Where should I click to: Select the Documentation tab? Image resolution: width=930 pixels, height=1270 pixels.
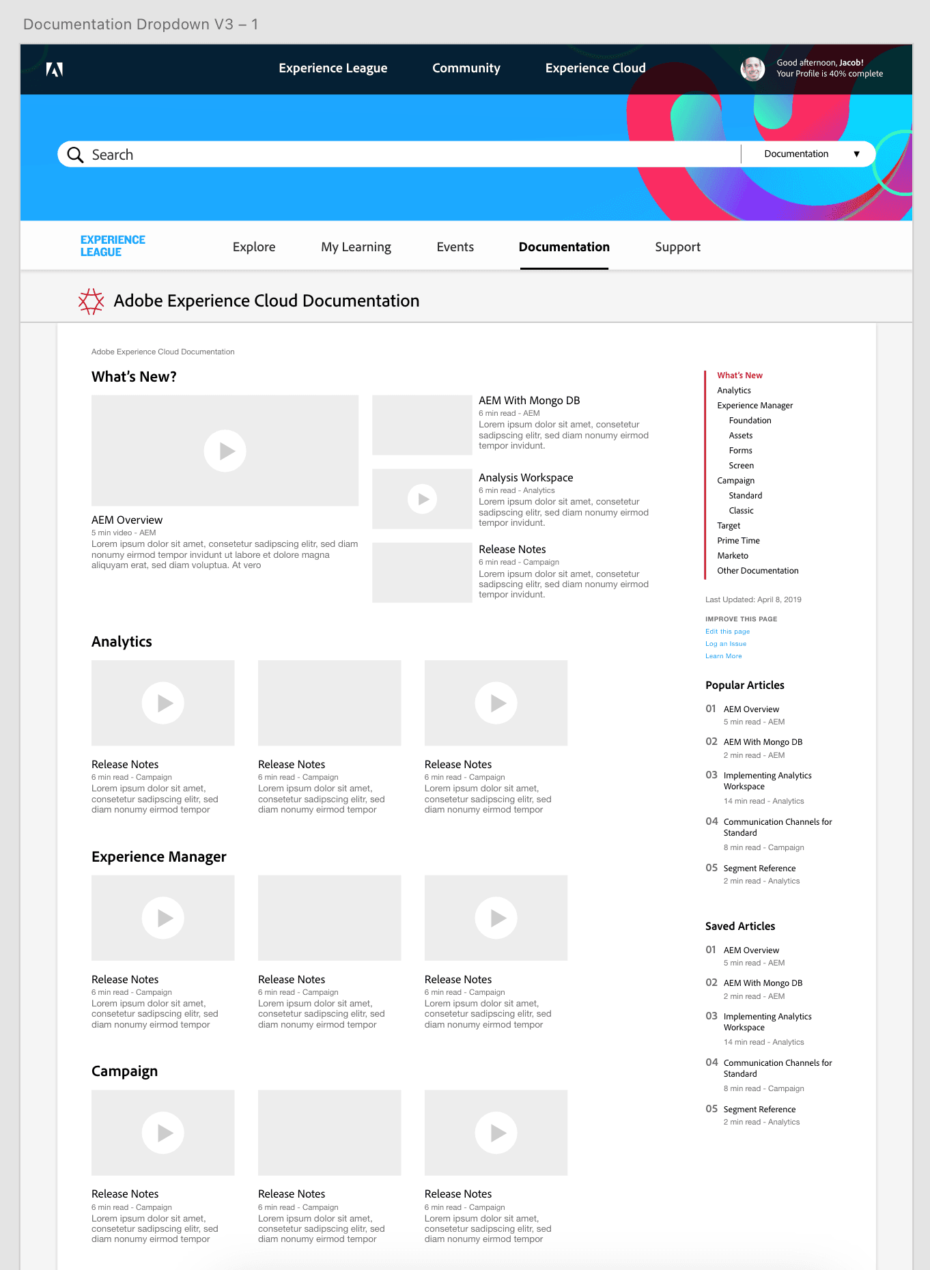(564, 247)
